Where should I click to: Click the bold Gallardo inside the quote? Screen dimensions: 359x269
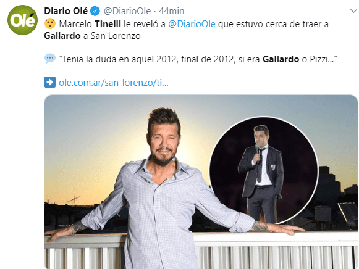(x=281, y=59)
